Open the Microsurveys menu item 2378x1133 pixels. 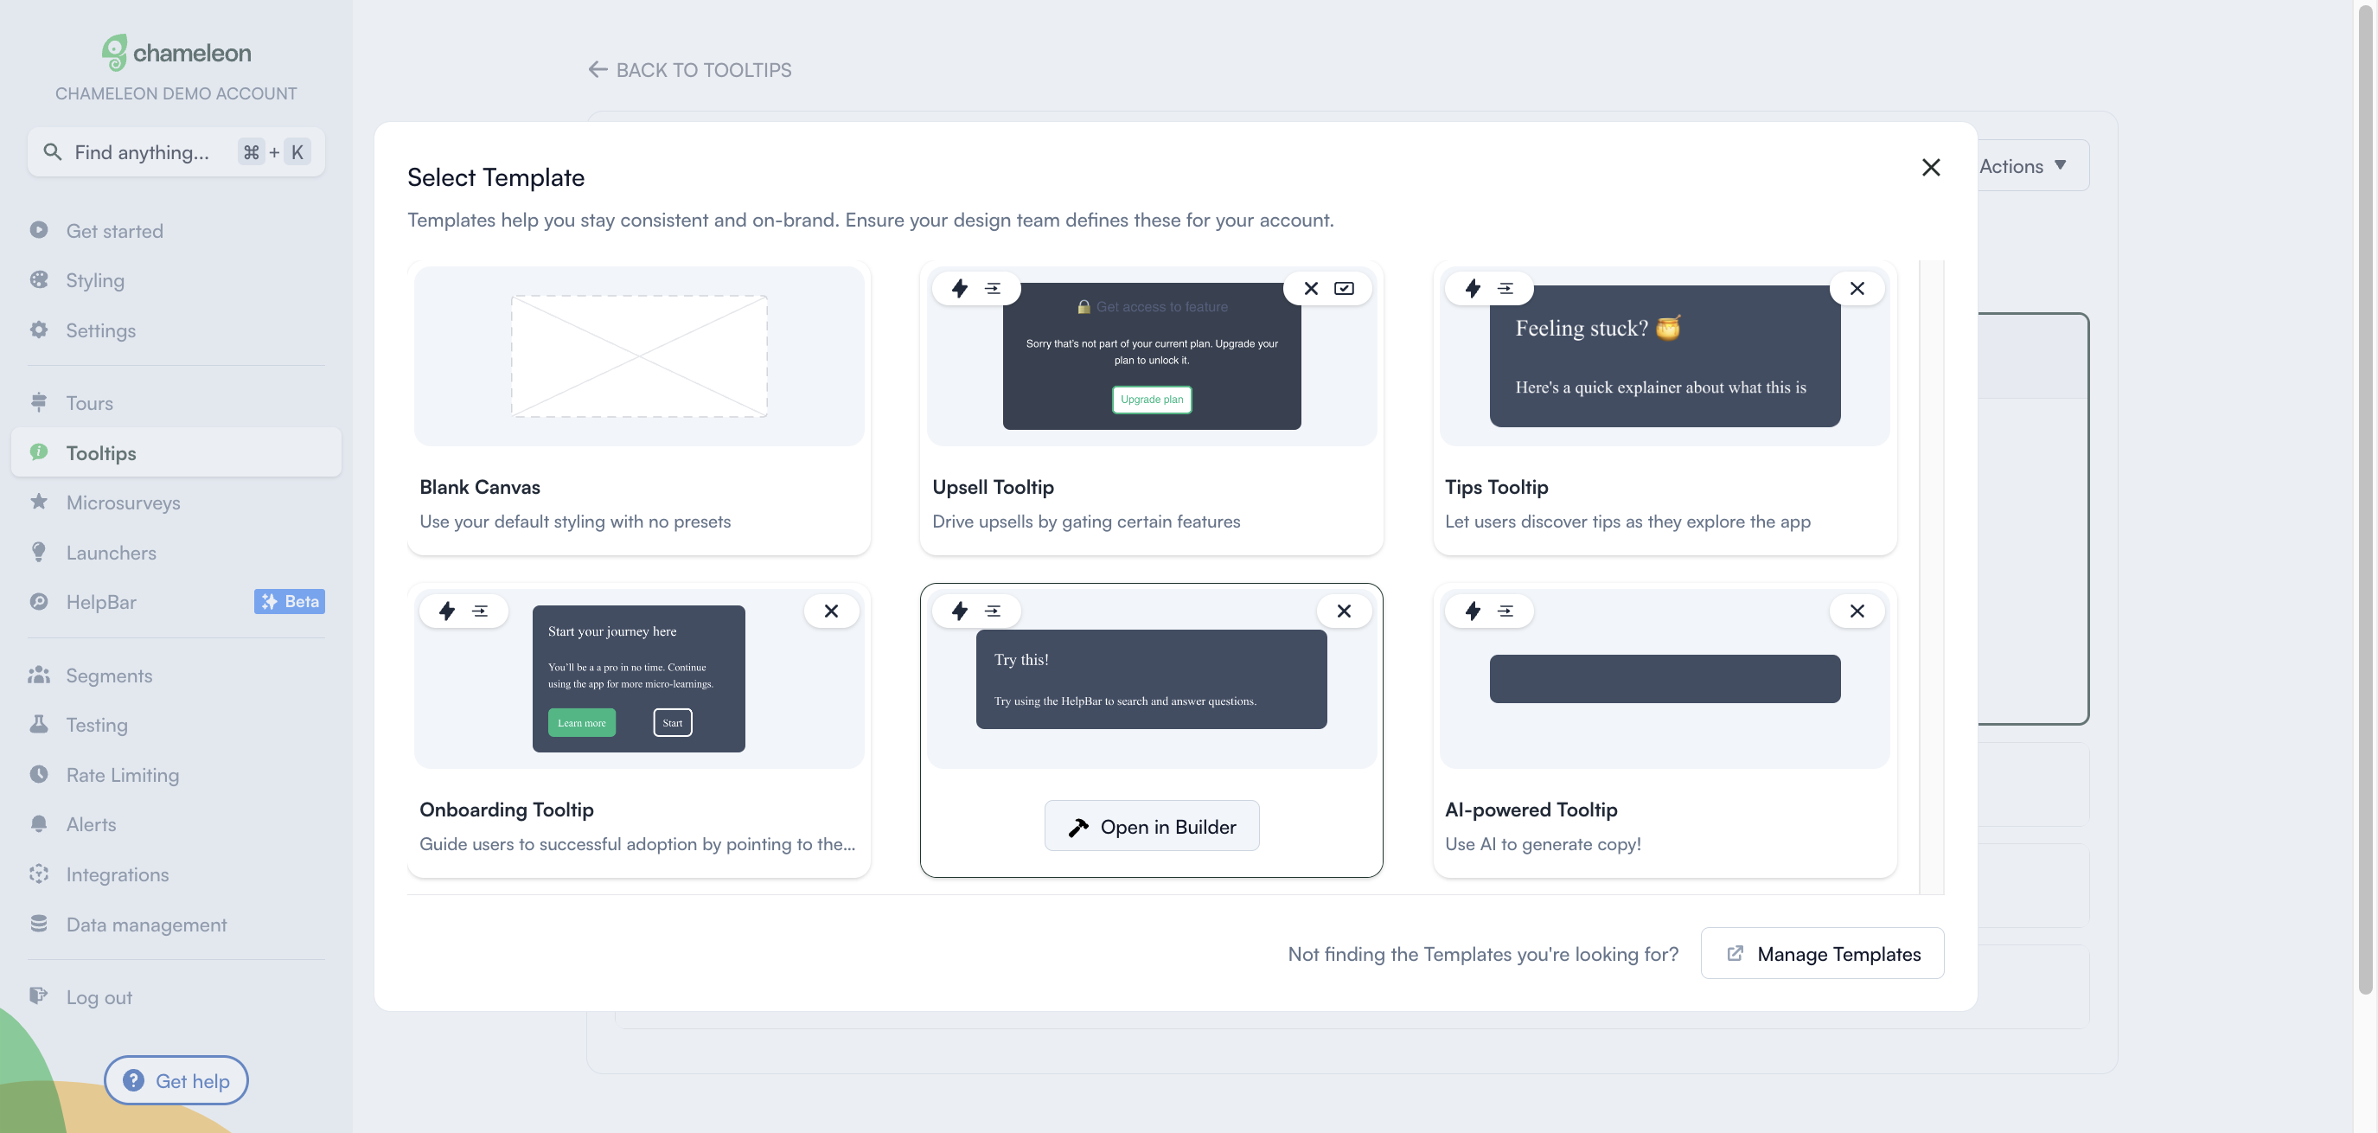pyautogui.click(x=121, y=502)
